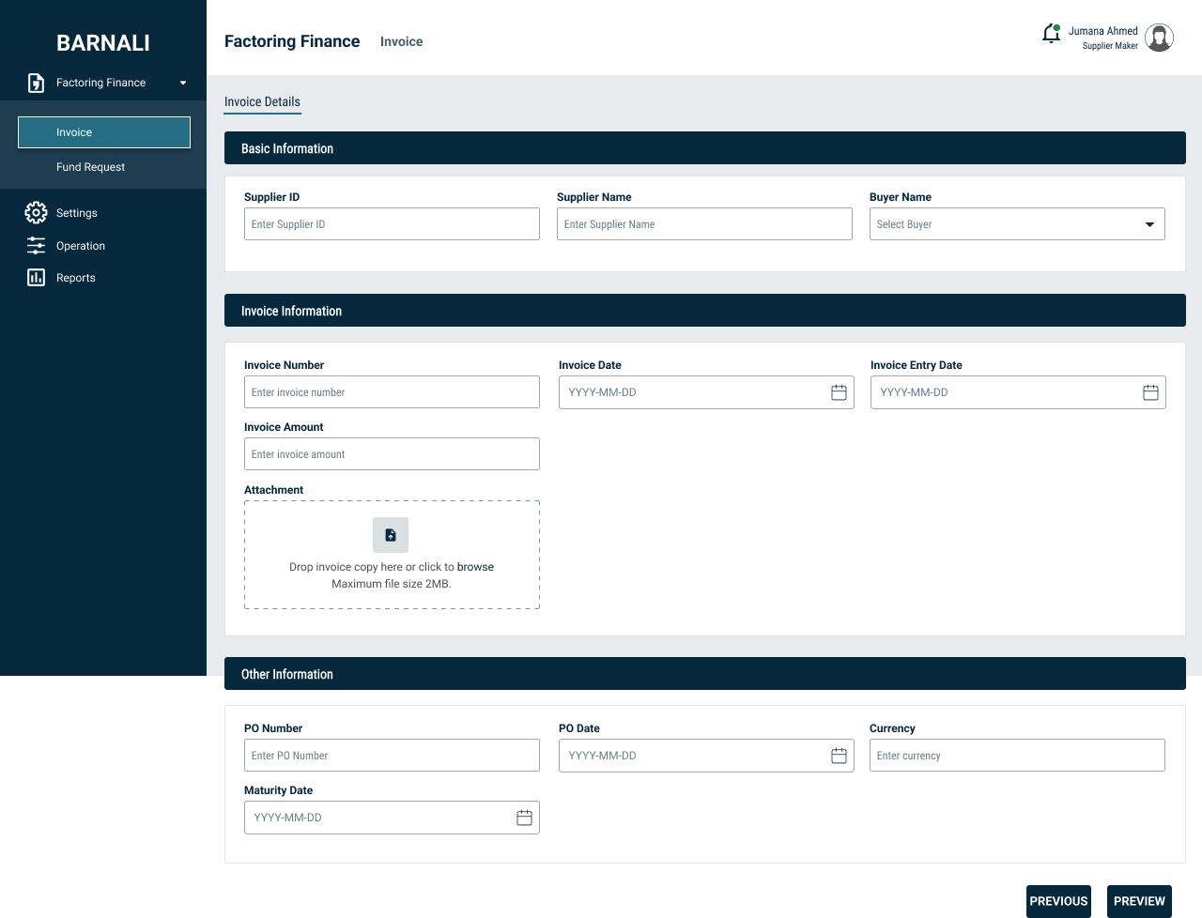Focus the Supplier Name field
Viewport: 1202px width, 918px height.
pyautogui.click(x=704, y=224)
